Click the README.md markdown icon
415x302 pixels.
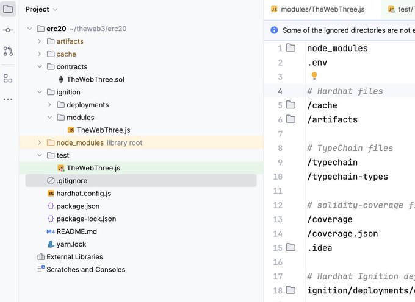[x=51, y=231]
